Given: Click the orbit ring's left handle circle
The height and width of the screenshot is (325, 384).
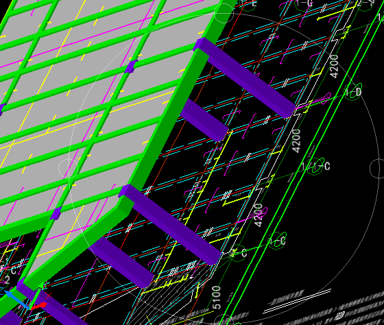Looking at the screenshot, I should (69, 168).
